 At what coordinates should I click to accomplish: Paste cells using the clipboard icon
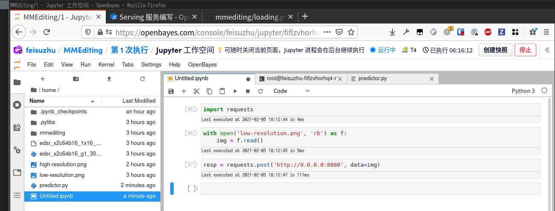222,91
